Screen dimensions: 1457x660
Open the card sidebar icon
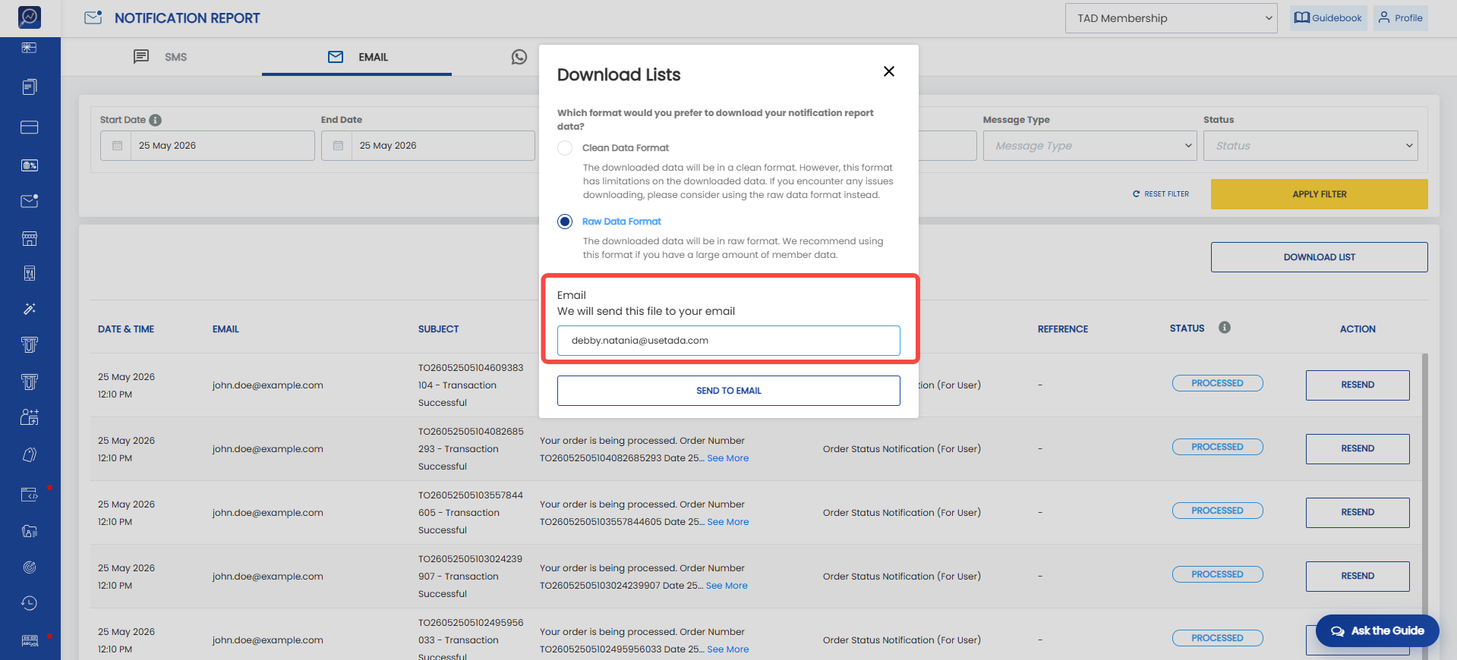point(30,127)
